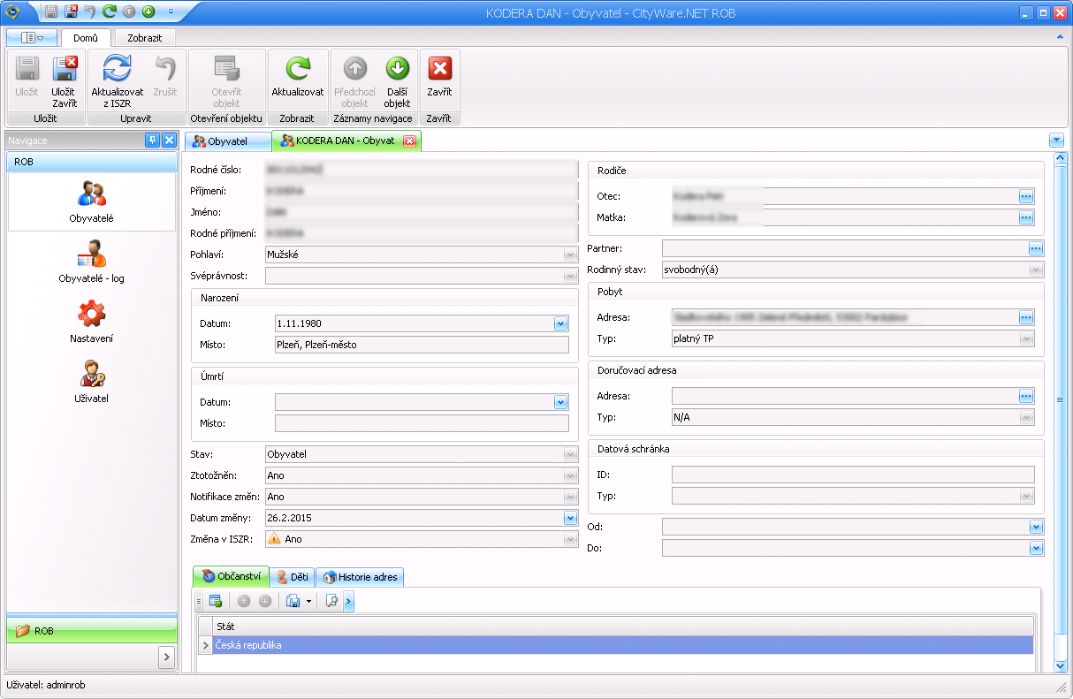1073x699 pixels.
Task: Click grey up arrow in quick access toolbar
Action: [129, 12]
